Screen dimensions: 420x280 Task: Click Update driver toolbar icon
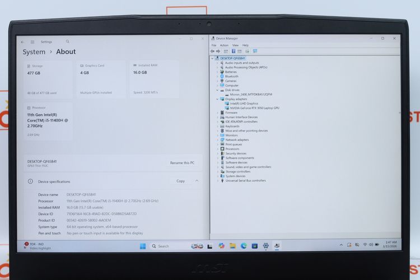point(247,51)
